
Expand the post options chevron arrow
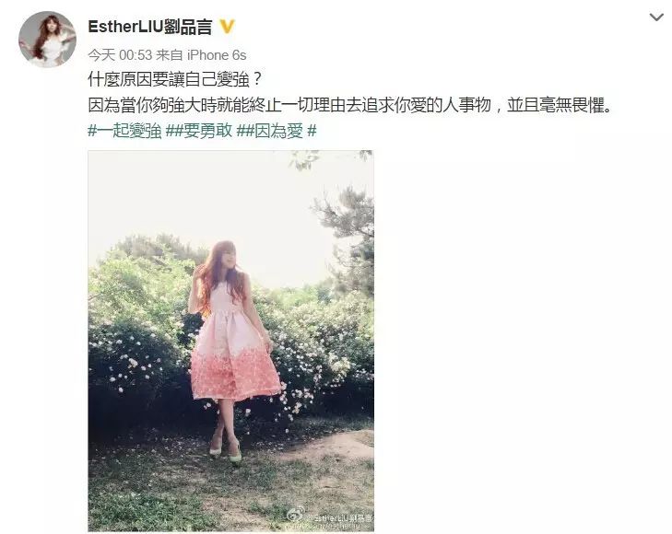656,17
